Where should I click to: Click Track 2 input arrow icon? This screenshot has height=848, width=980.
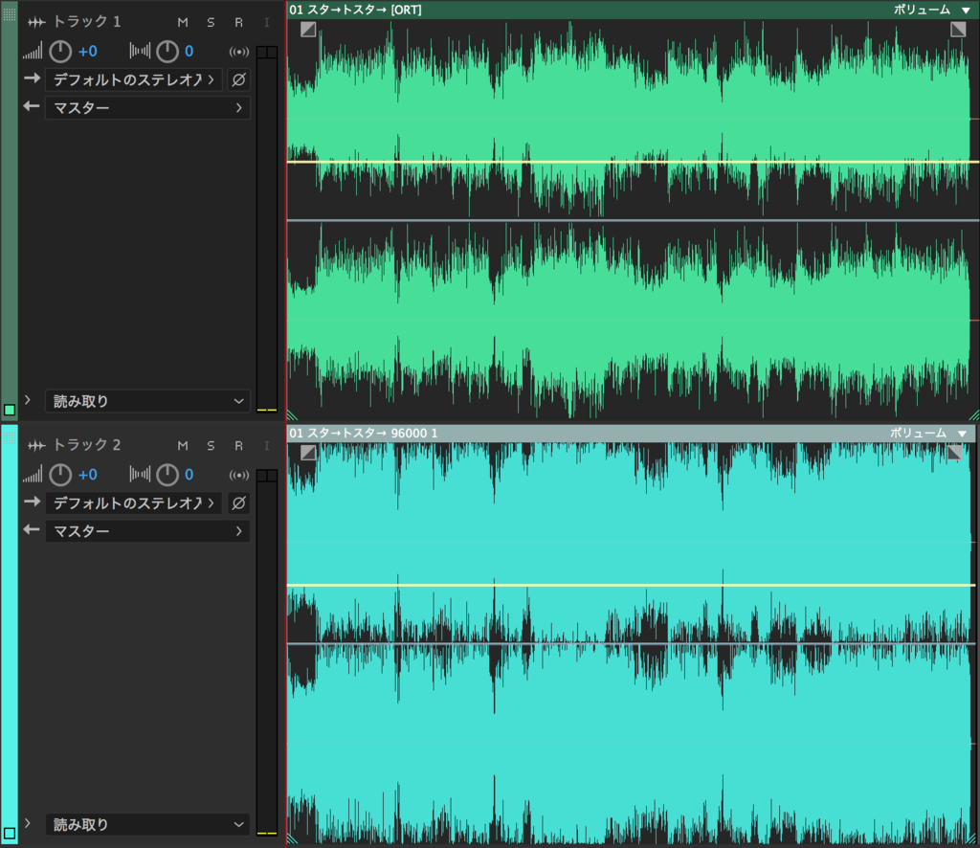tap(32, 502)
